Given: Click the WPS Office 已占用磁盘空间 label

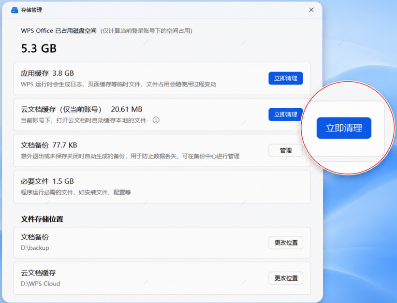Looking at the screenshot, I should (59, 30).
